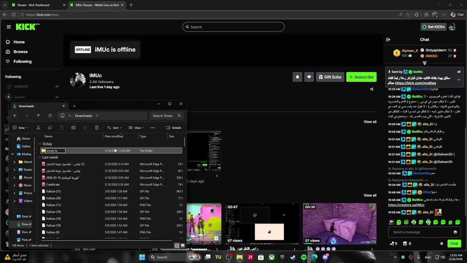
Task: Open Discord from the taskbar
Action: click(x=325, y=257)
